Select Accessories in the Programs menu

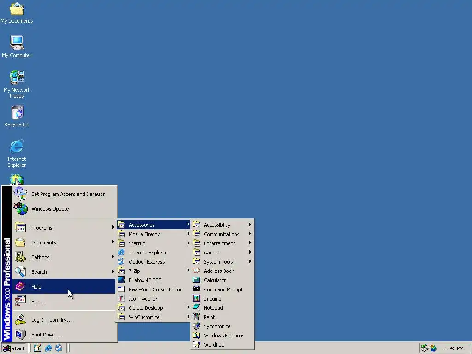click(x=153, y=224)
